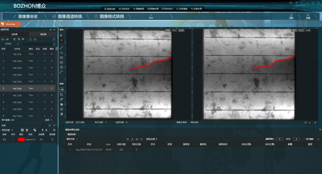Pick the eyedropper tool

click(61, 100)
